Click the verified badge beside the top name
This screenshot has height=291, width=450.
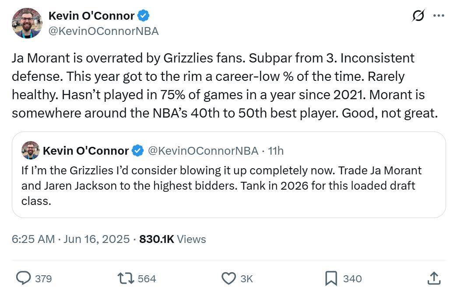[144, 16]
